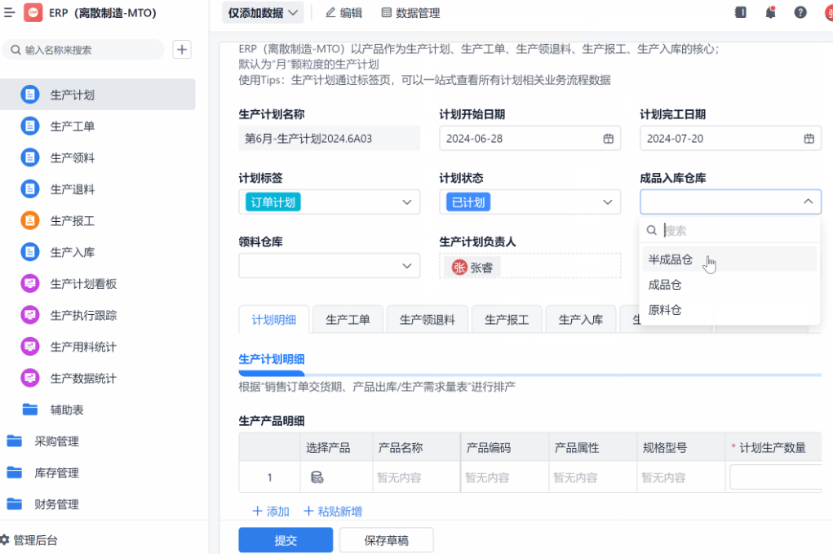Click the purple 生产用料统计 dashboard icon
The height and width of the screenshot is (554, 833).
[29, 347]
